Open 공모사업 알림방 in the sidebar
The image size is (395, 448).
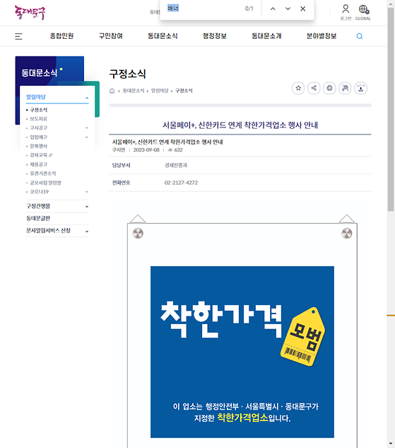[46, 183]
